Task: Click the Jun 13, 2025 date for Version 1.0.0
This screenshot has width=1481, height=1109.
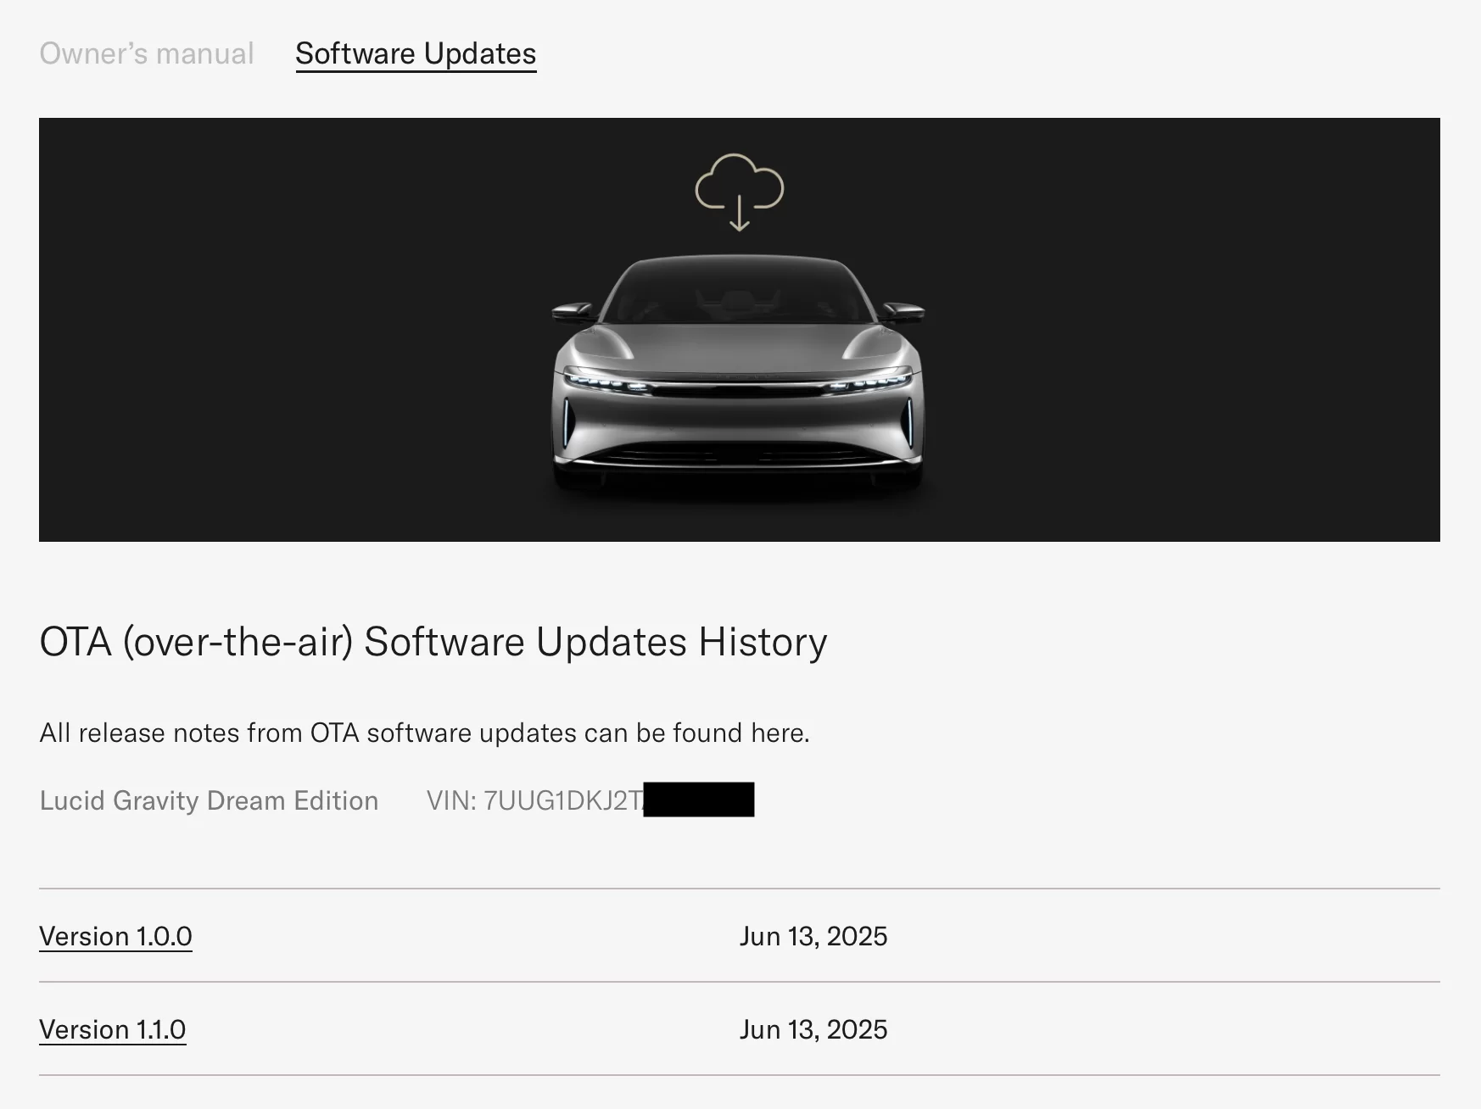Action: [x=813, y=936]
